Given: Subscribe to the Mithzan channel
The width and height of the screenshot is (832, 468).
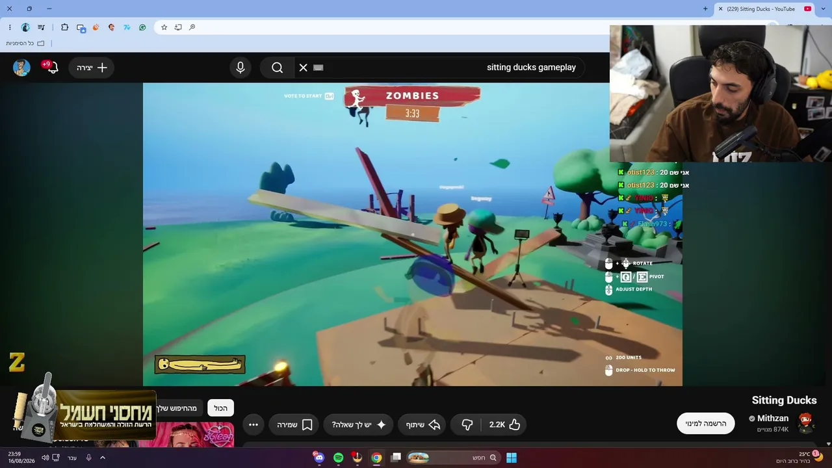Looking at the screenshot, I should pyautogui.click(x=706, y=423).
